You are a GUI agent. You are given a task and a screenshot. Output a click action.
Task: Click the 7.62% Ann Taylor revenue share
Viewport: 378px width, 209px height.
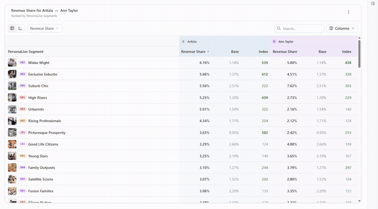(292, 86)
